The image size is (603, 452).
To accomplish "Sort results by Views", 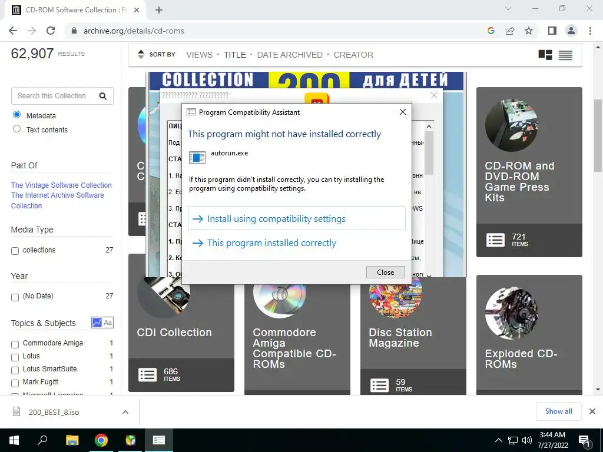I will tap(199, 55).
